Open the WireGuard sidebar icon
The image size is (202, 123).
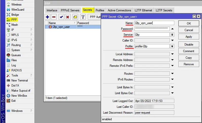(x=8, y=10)
